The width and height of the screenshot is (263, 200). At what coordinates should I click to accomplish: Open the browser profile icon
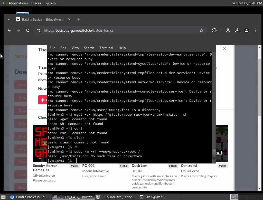pos(246,30)
